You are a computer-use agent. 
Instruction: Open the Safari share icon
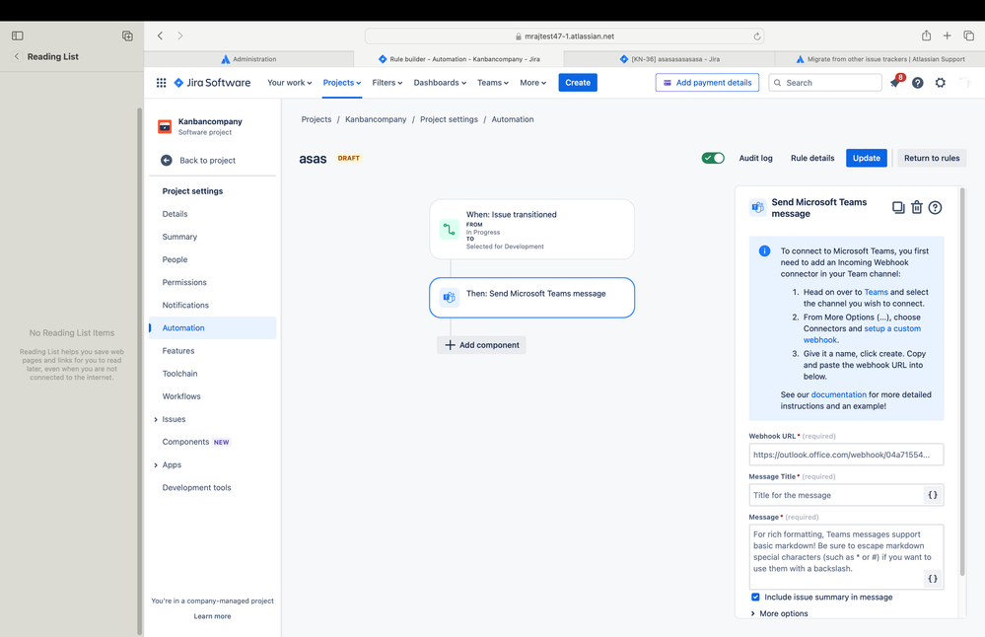[x=926, y=35]
